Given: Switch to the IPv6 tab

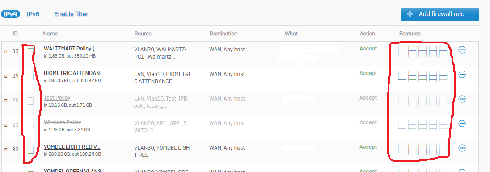Looking at the screenshot, I should (33, 14).
